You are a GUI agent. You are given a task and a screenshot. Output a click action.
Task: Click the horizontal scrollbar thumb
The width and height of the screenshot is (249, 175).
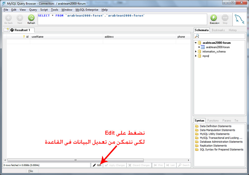(x=76, y=160)
